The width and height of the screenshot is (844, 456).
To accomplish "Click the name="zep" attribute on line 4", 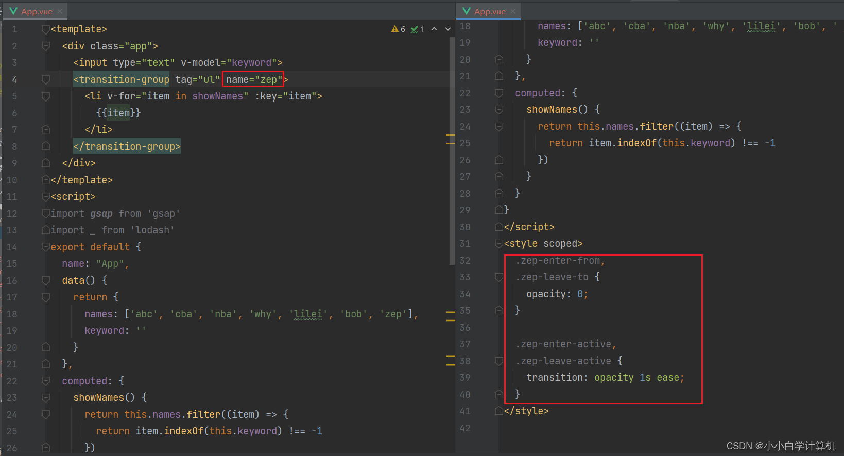I will point(254,79).
